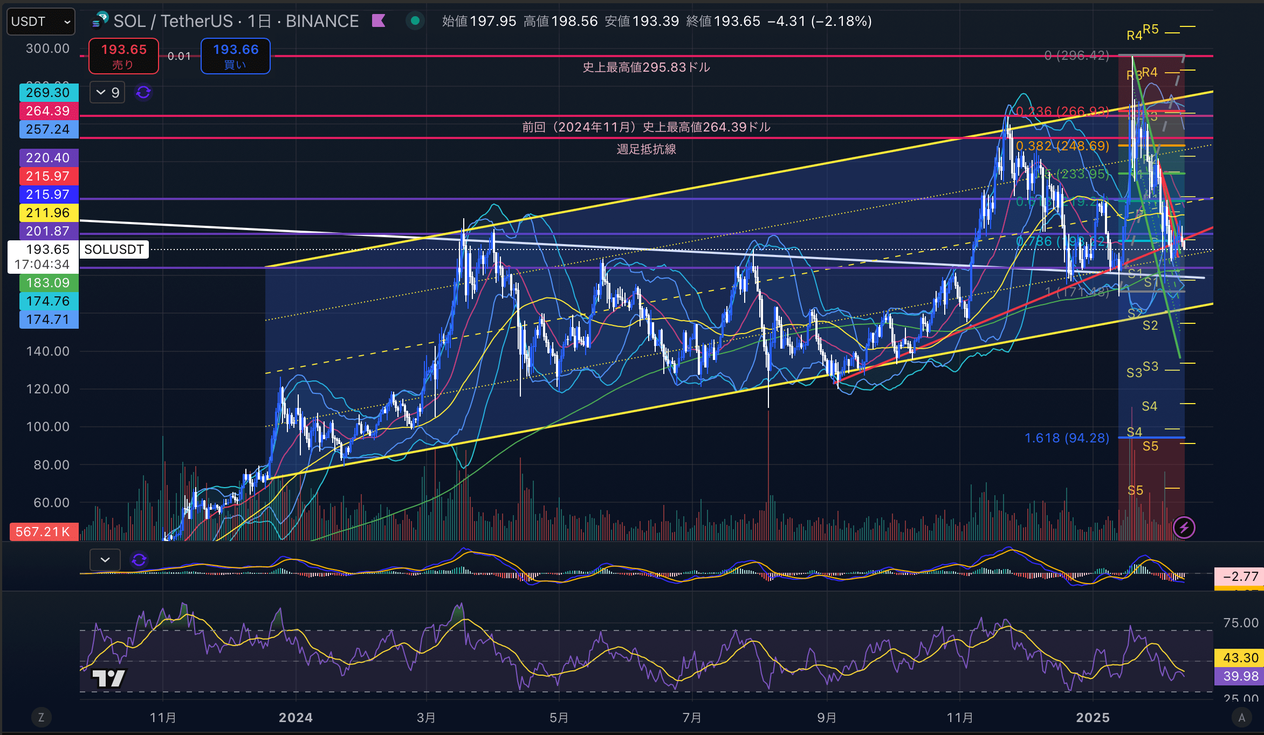Click the 174.71 blue price label

49,320
